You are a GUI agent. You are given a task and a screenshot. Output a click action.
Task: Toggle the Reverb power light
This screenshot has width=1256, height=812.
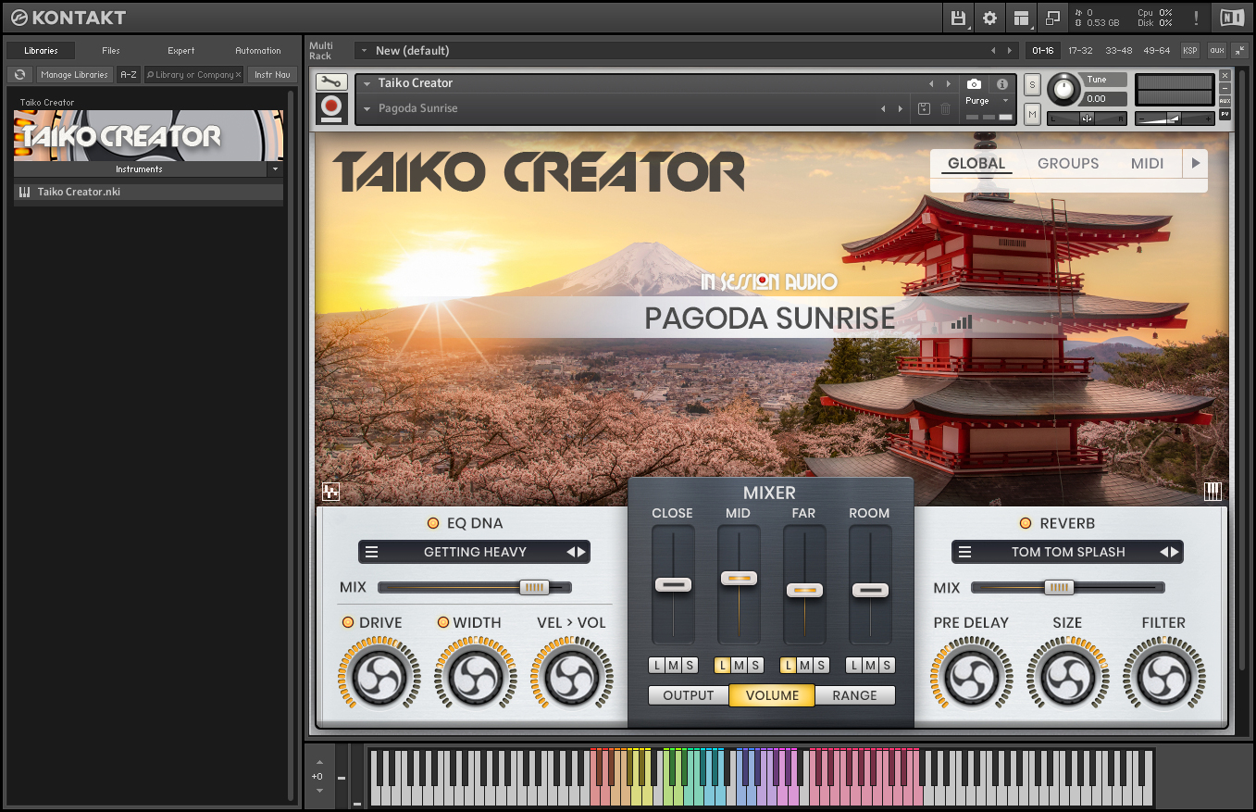[1025, 523]
